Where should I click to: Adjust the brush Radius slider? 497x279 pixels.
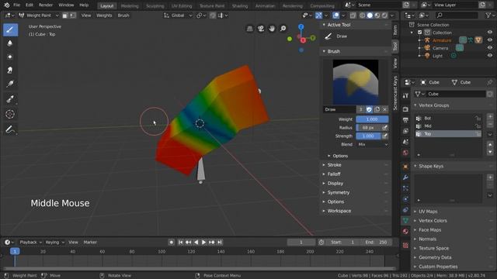coord(369,127)
